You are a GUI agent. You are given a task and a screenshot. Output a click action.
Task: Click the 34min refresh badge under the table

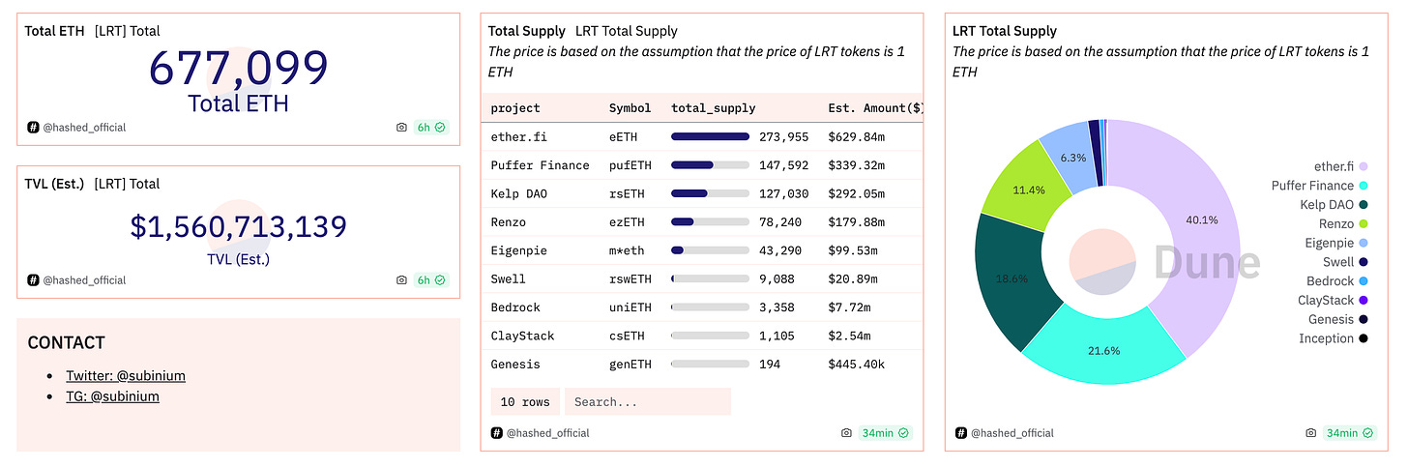tap(884, 433)
